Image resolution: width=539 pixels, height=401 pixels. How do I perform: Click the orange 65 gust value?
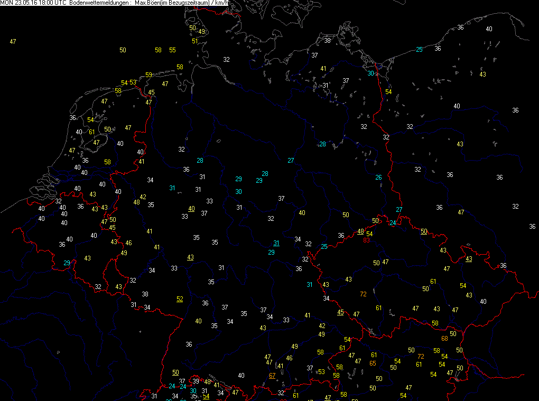point(373,363)
